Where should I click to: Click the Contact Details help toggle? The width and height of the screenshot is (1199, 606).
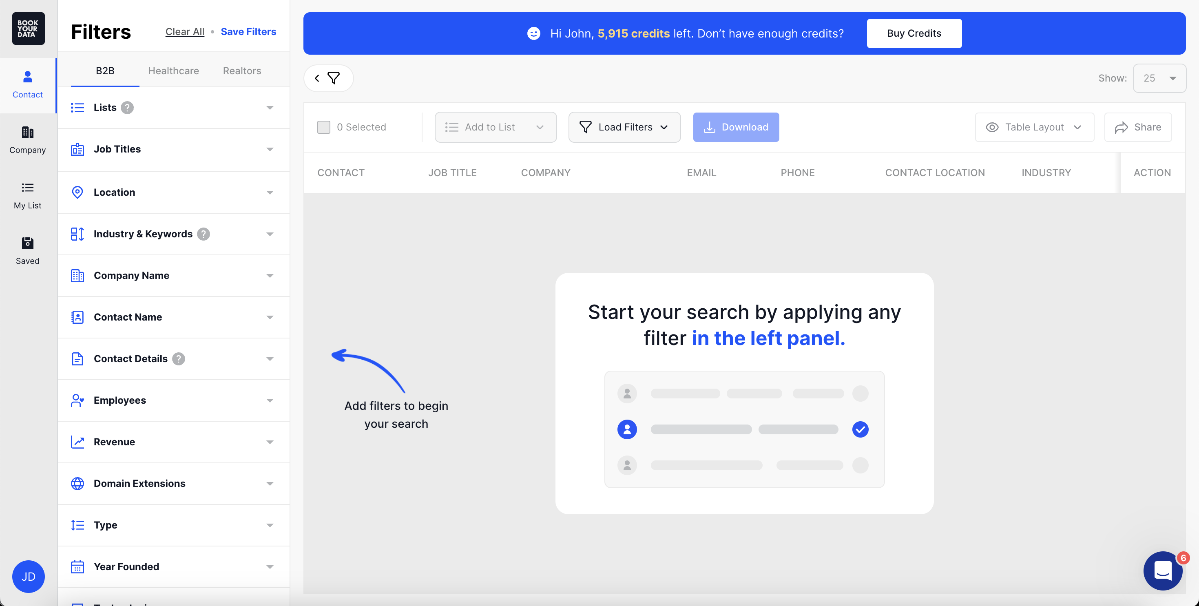178,358
